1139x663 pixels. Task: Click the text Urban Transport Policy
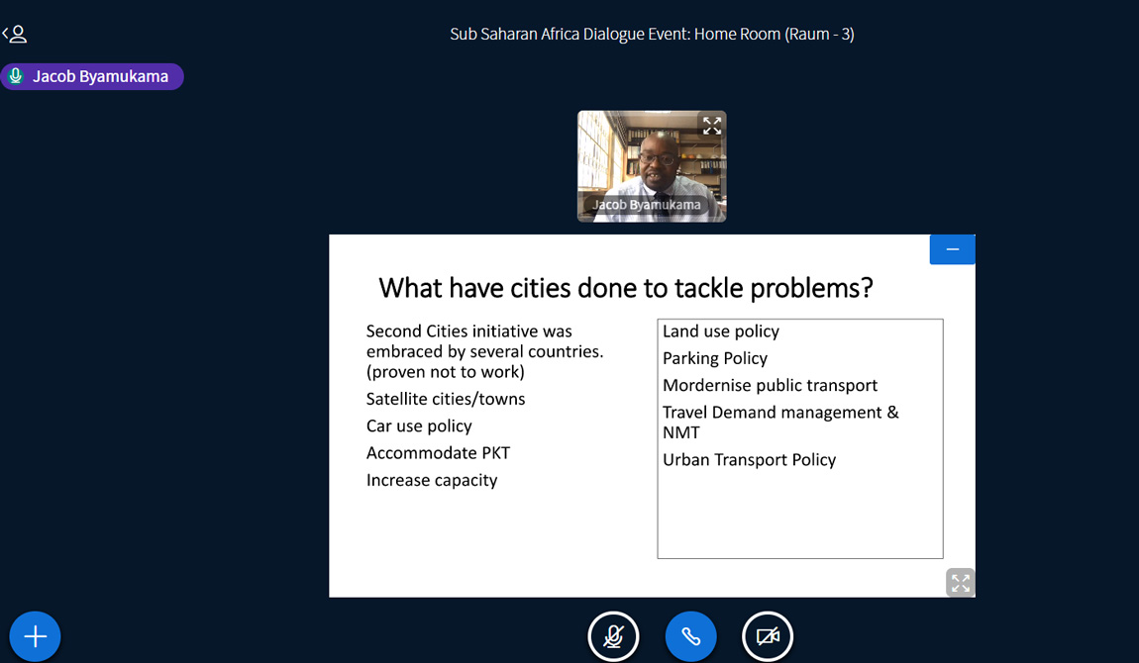tap(749, 460)
